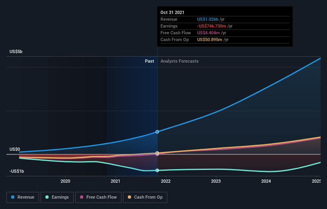This screenshot has width=327, height=209.
Task: Click the -US$1b y-axis label
Action: (17, 171)
